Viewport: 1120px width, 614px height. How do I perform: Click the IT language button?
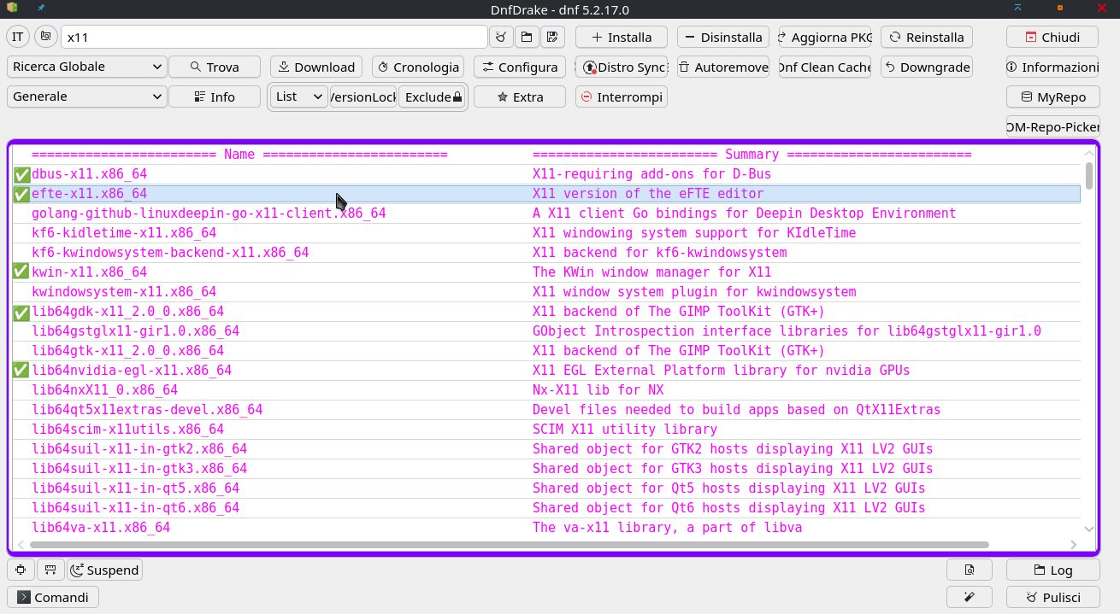[18, 37]
